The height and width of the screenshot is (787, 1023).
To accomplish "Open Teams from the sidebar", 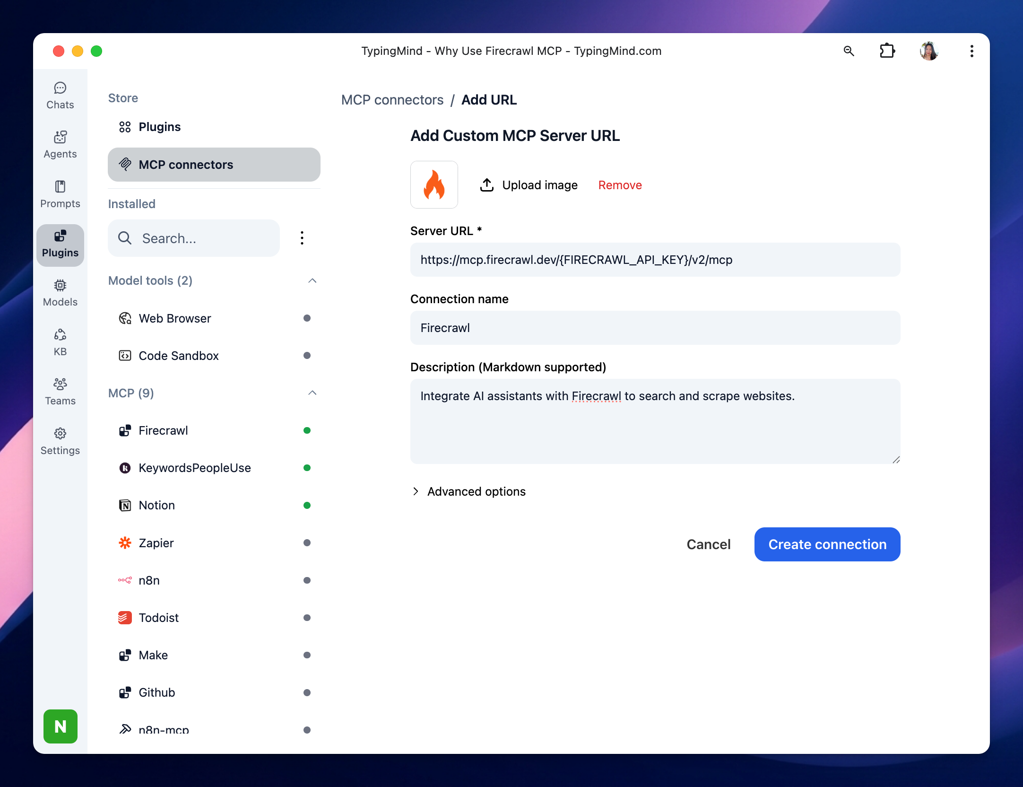I will coord(60,392).
